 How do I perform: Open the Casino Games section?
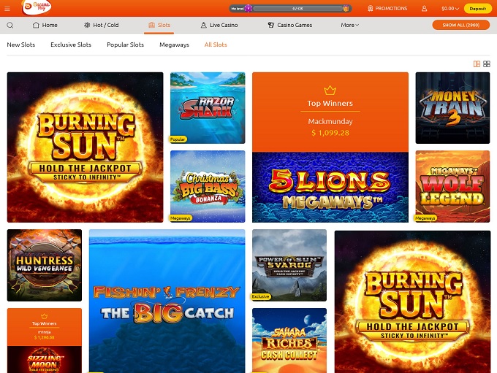[289, 25]
